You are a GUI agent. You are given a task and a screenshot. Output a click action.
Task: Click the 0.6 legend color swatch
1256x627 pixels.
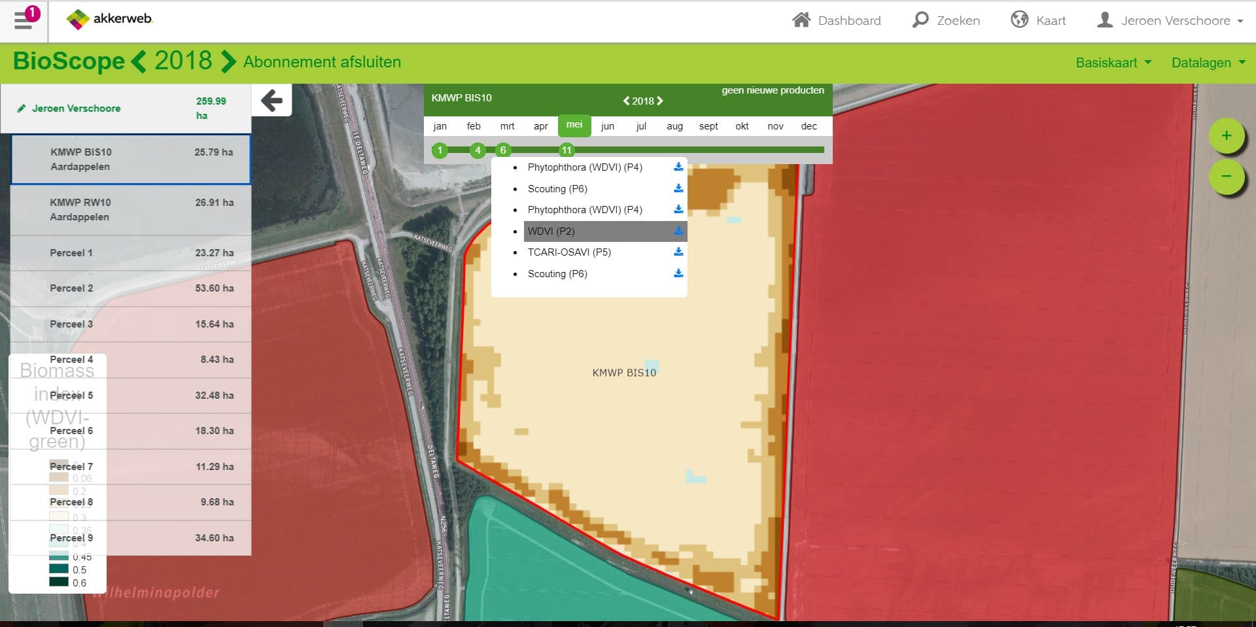click(59, 583)
